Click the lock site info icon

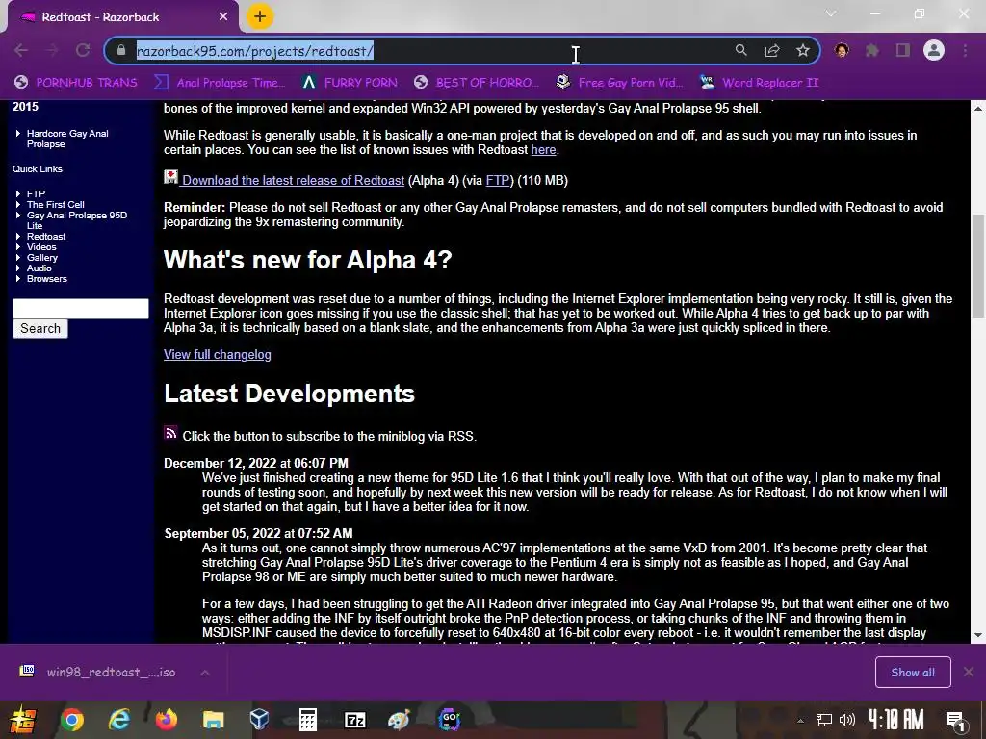122,50
